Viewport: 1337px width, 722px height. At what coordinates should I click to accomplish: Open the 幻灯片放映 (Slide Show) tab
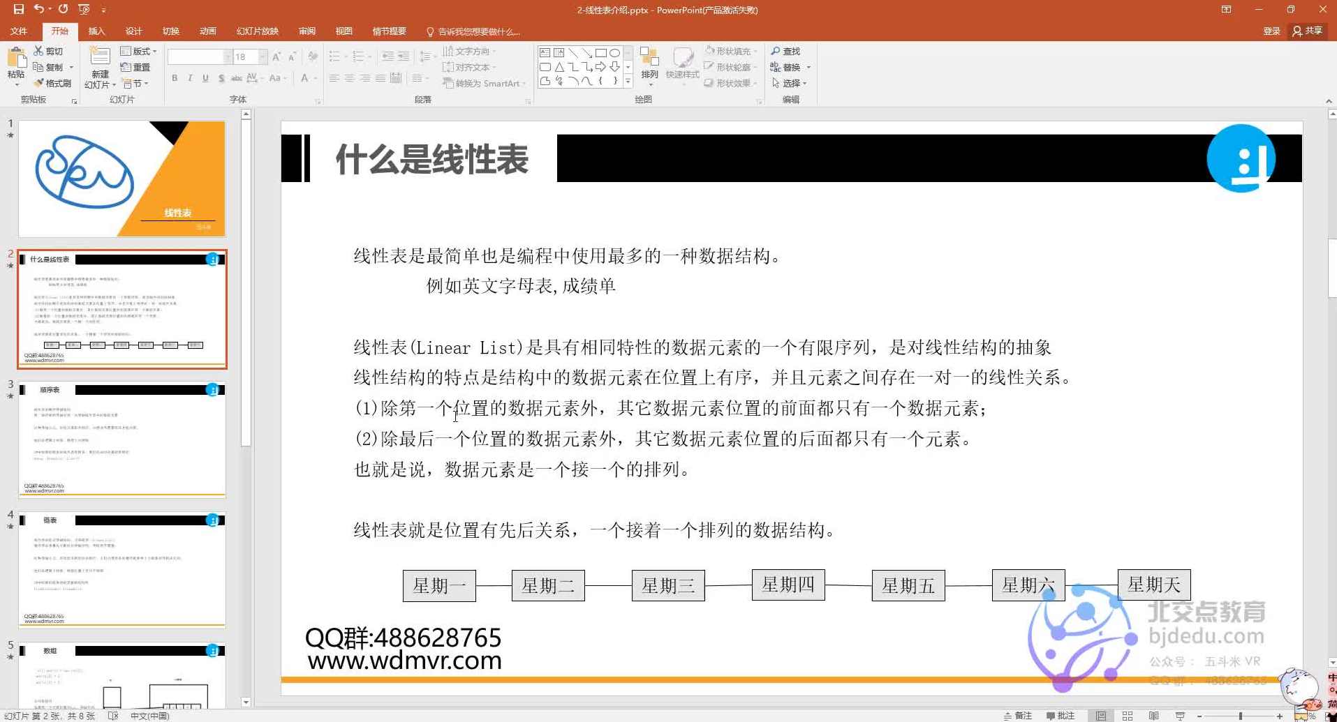pos(258,31)
